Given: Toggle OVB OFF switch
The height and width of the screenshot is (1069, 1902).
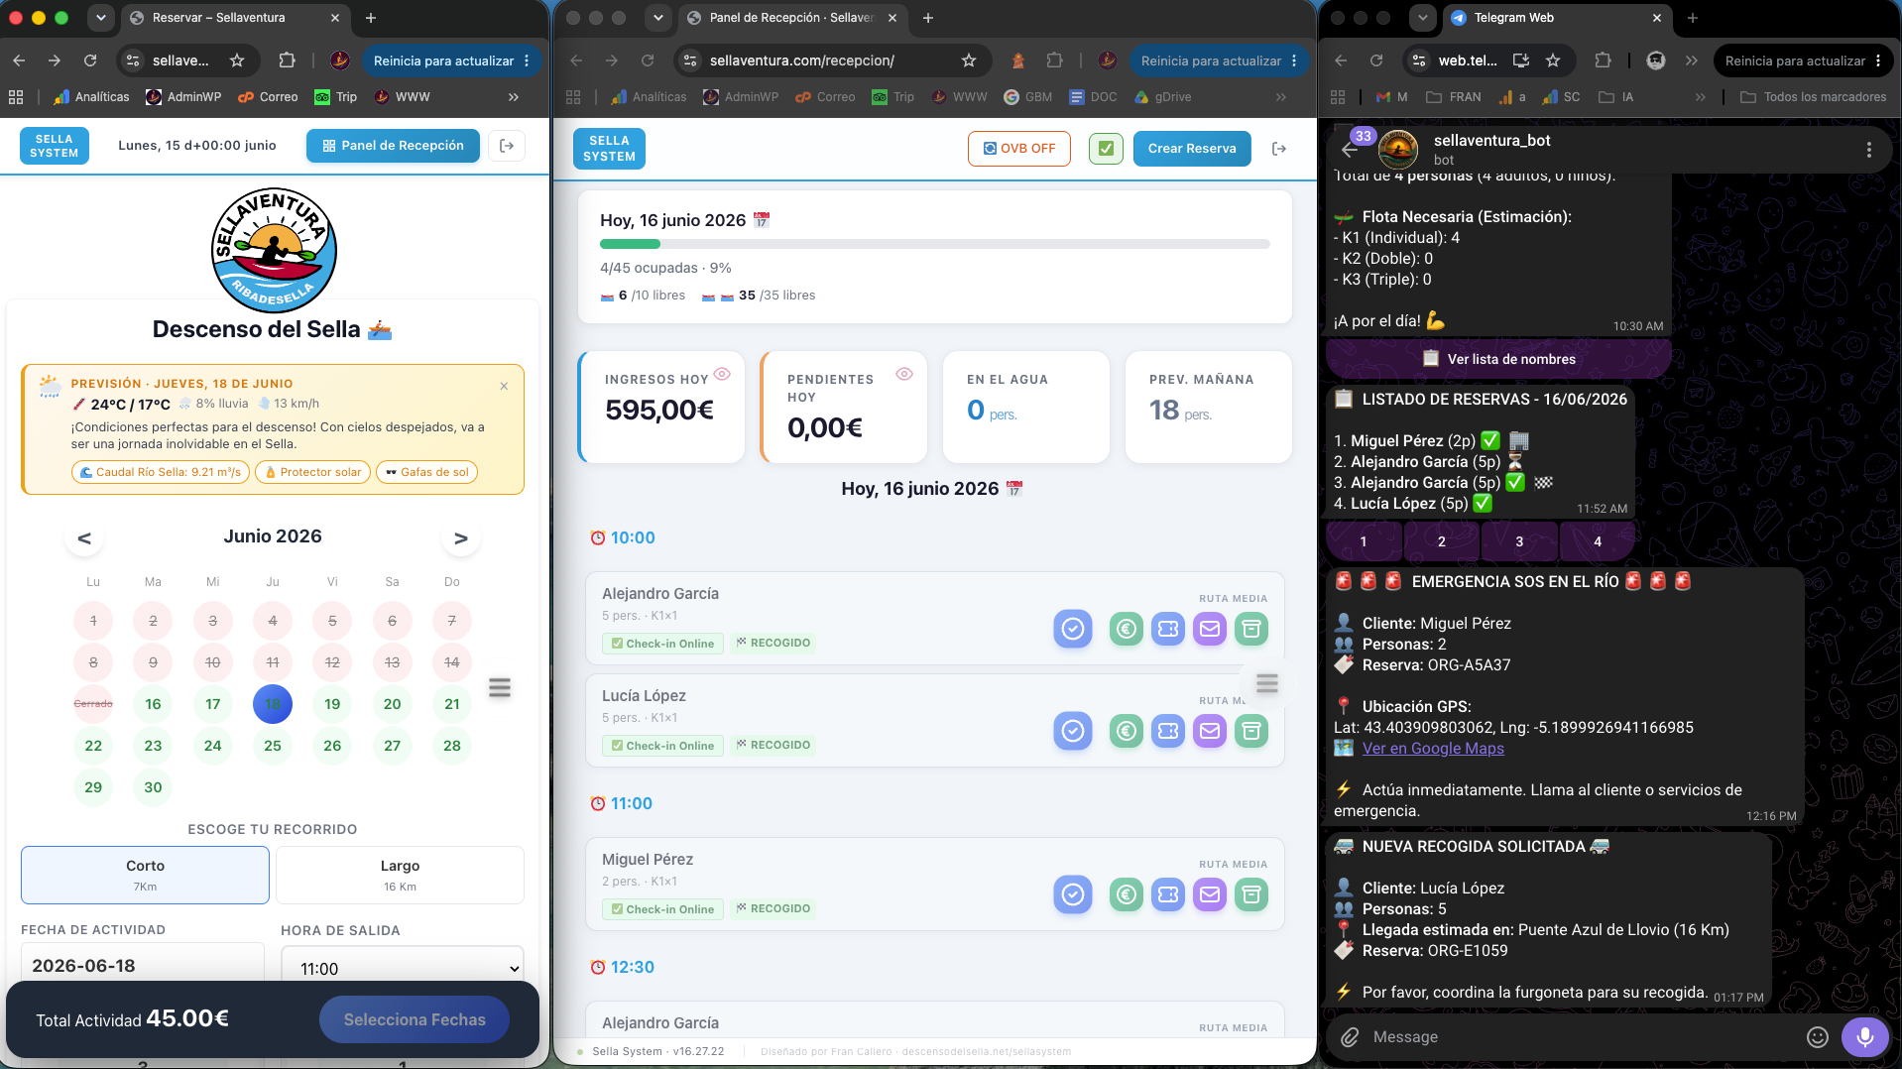Looking at the screenshot, I should pos(1019,149).
